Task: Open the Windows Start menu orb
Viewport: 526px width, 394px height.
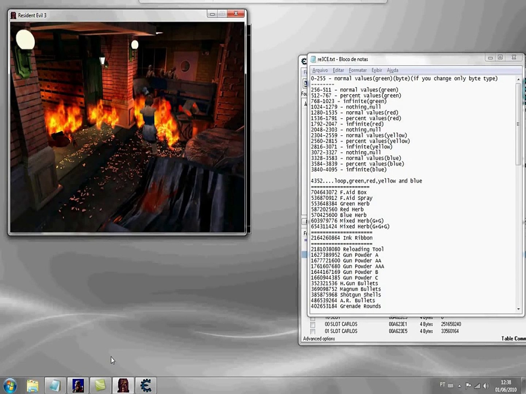Action: [x=9, y=386]
